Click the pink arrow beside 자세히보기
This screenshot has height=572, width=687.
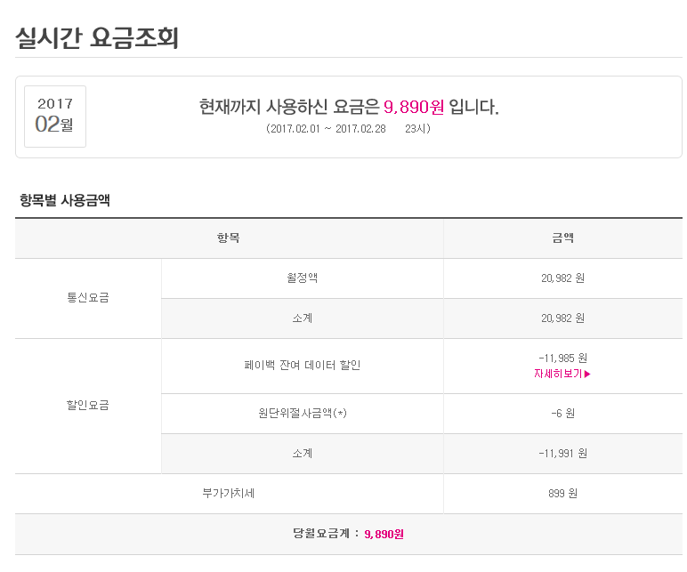(587, 374)
